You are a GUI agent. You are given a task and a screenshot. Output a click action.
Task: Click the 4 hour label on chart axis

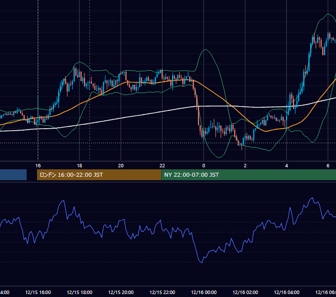(x=287, y=166)
